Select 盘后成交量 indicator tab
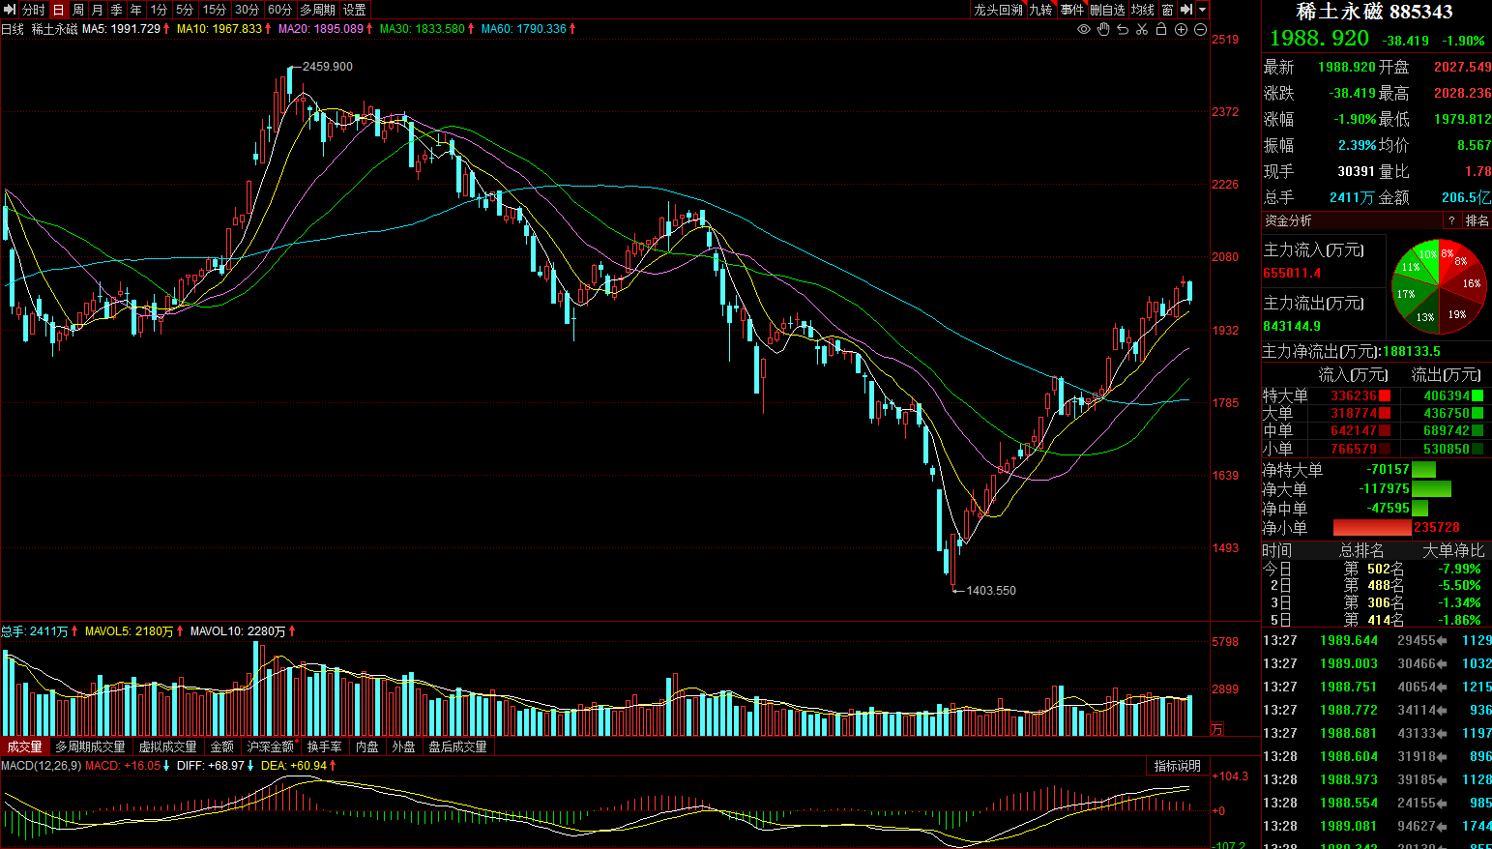 pyautogui.click(x=458, y=747)
